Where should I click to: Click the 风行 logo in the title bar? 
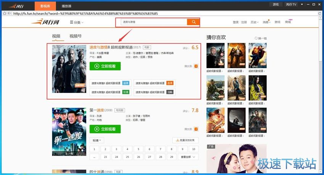(16, 6)
